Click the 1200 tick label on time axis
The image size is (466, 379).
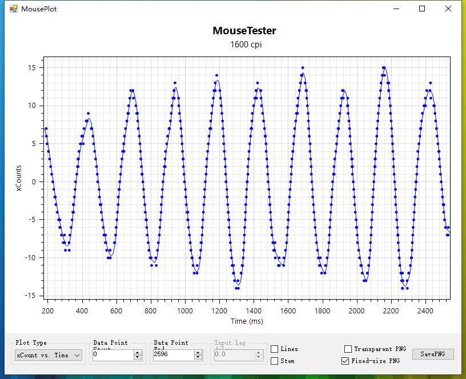coord(219,311)
